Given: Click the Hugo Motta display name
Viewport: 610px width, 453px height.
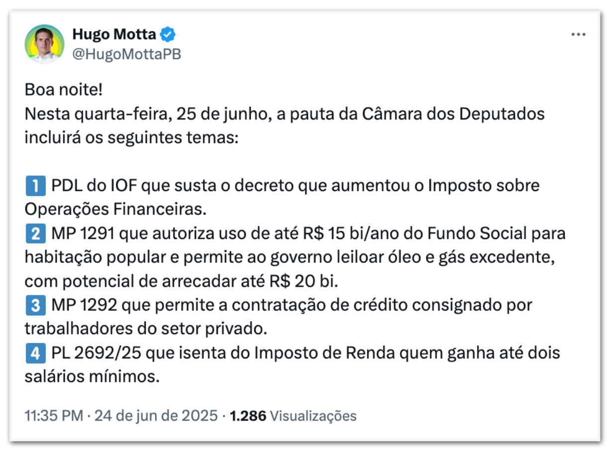Looking at the screenshot, I should pyautogui.click(x=114, y=35).
